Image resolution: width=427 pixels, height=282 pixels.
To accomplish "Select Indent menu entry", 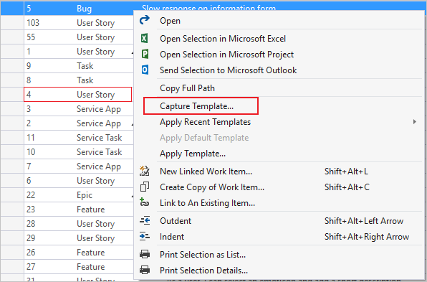I will [279, 237].
